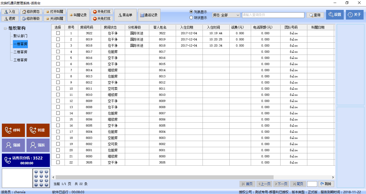
Task: Click the 房间状态 column header
Action: (x=110, y=27)
